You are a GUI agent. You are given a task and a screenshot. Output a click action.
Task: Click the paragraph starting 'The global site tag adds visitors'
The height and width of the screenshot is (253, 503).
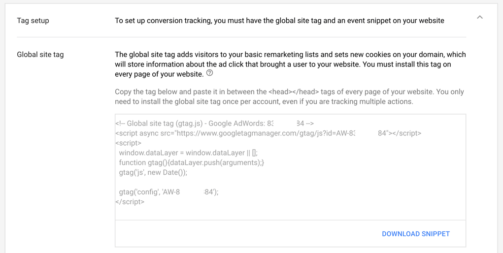click(290, 64)
